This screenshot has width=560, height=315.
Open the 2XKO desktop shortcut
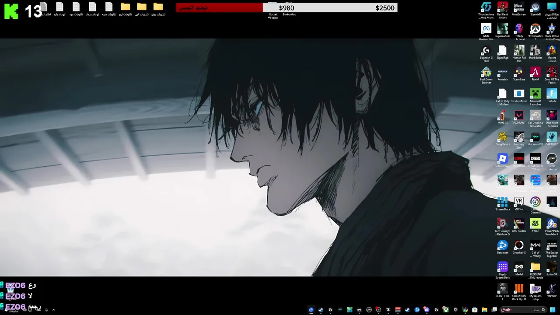(x=535, y=226)
